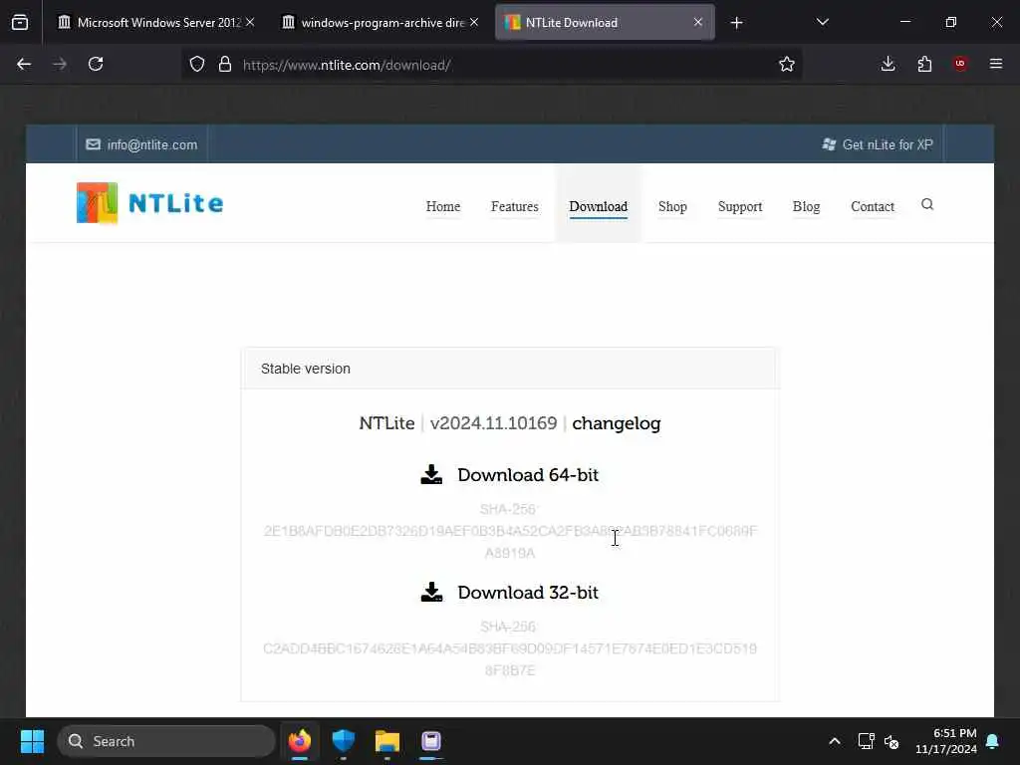The image size is (1020, 765).
Task: Click the NTLite logo
Action: tap(149, 203)
